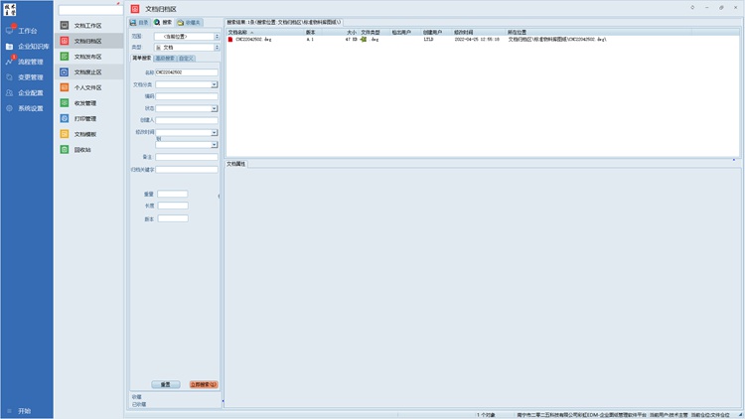Image resolution: width=745 pixels, height=419 pixels.
Task: Select the 文档发布区 icon
Action: click(65, 57)
